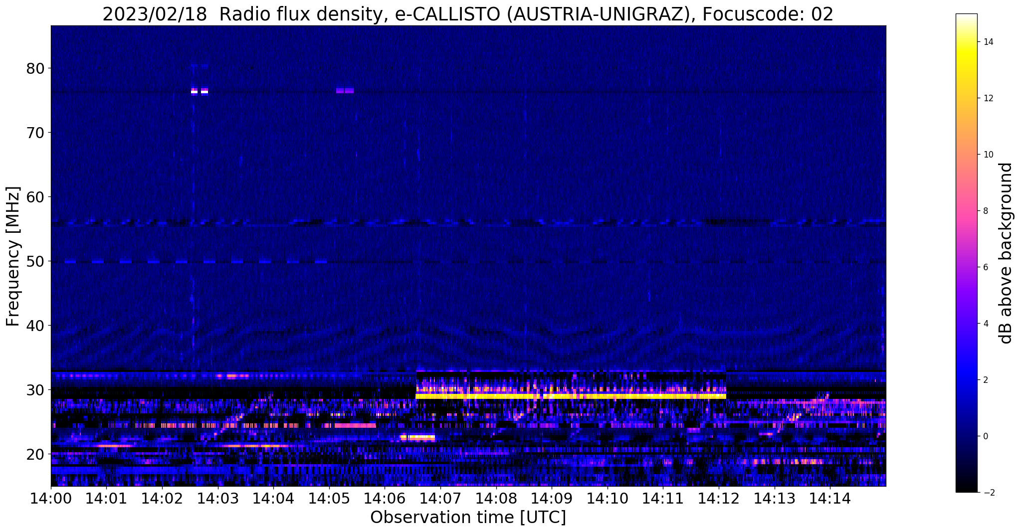Click the 14:07 time tick label
Screen dimensions: 1021x532
pos(440,498)
